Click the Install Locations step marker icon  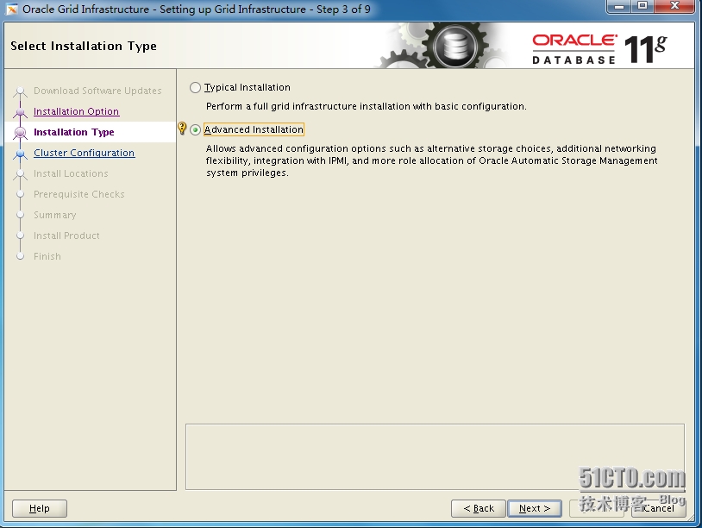click(20, 173)
